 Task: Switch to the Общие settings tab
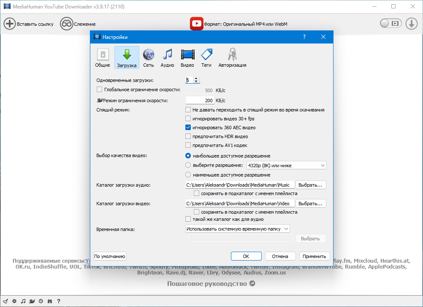103,58
